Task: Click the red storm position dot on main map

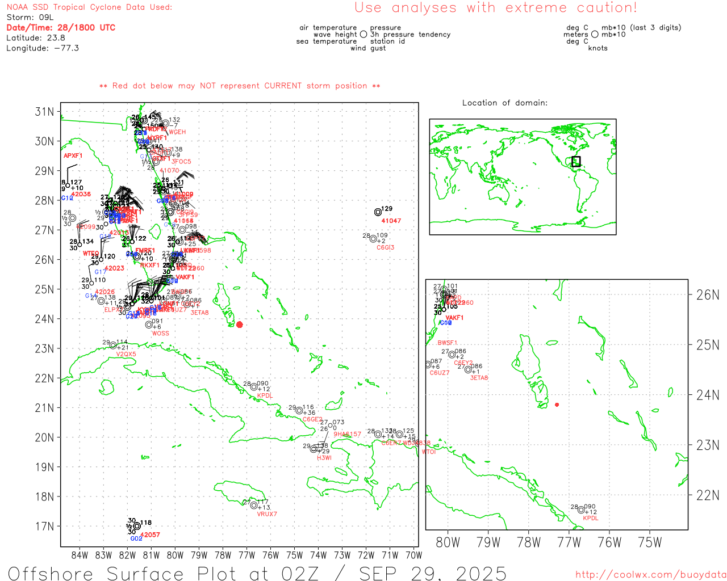Action: [239, 325]
